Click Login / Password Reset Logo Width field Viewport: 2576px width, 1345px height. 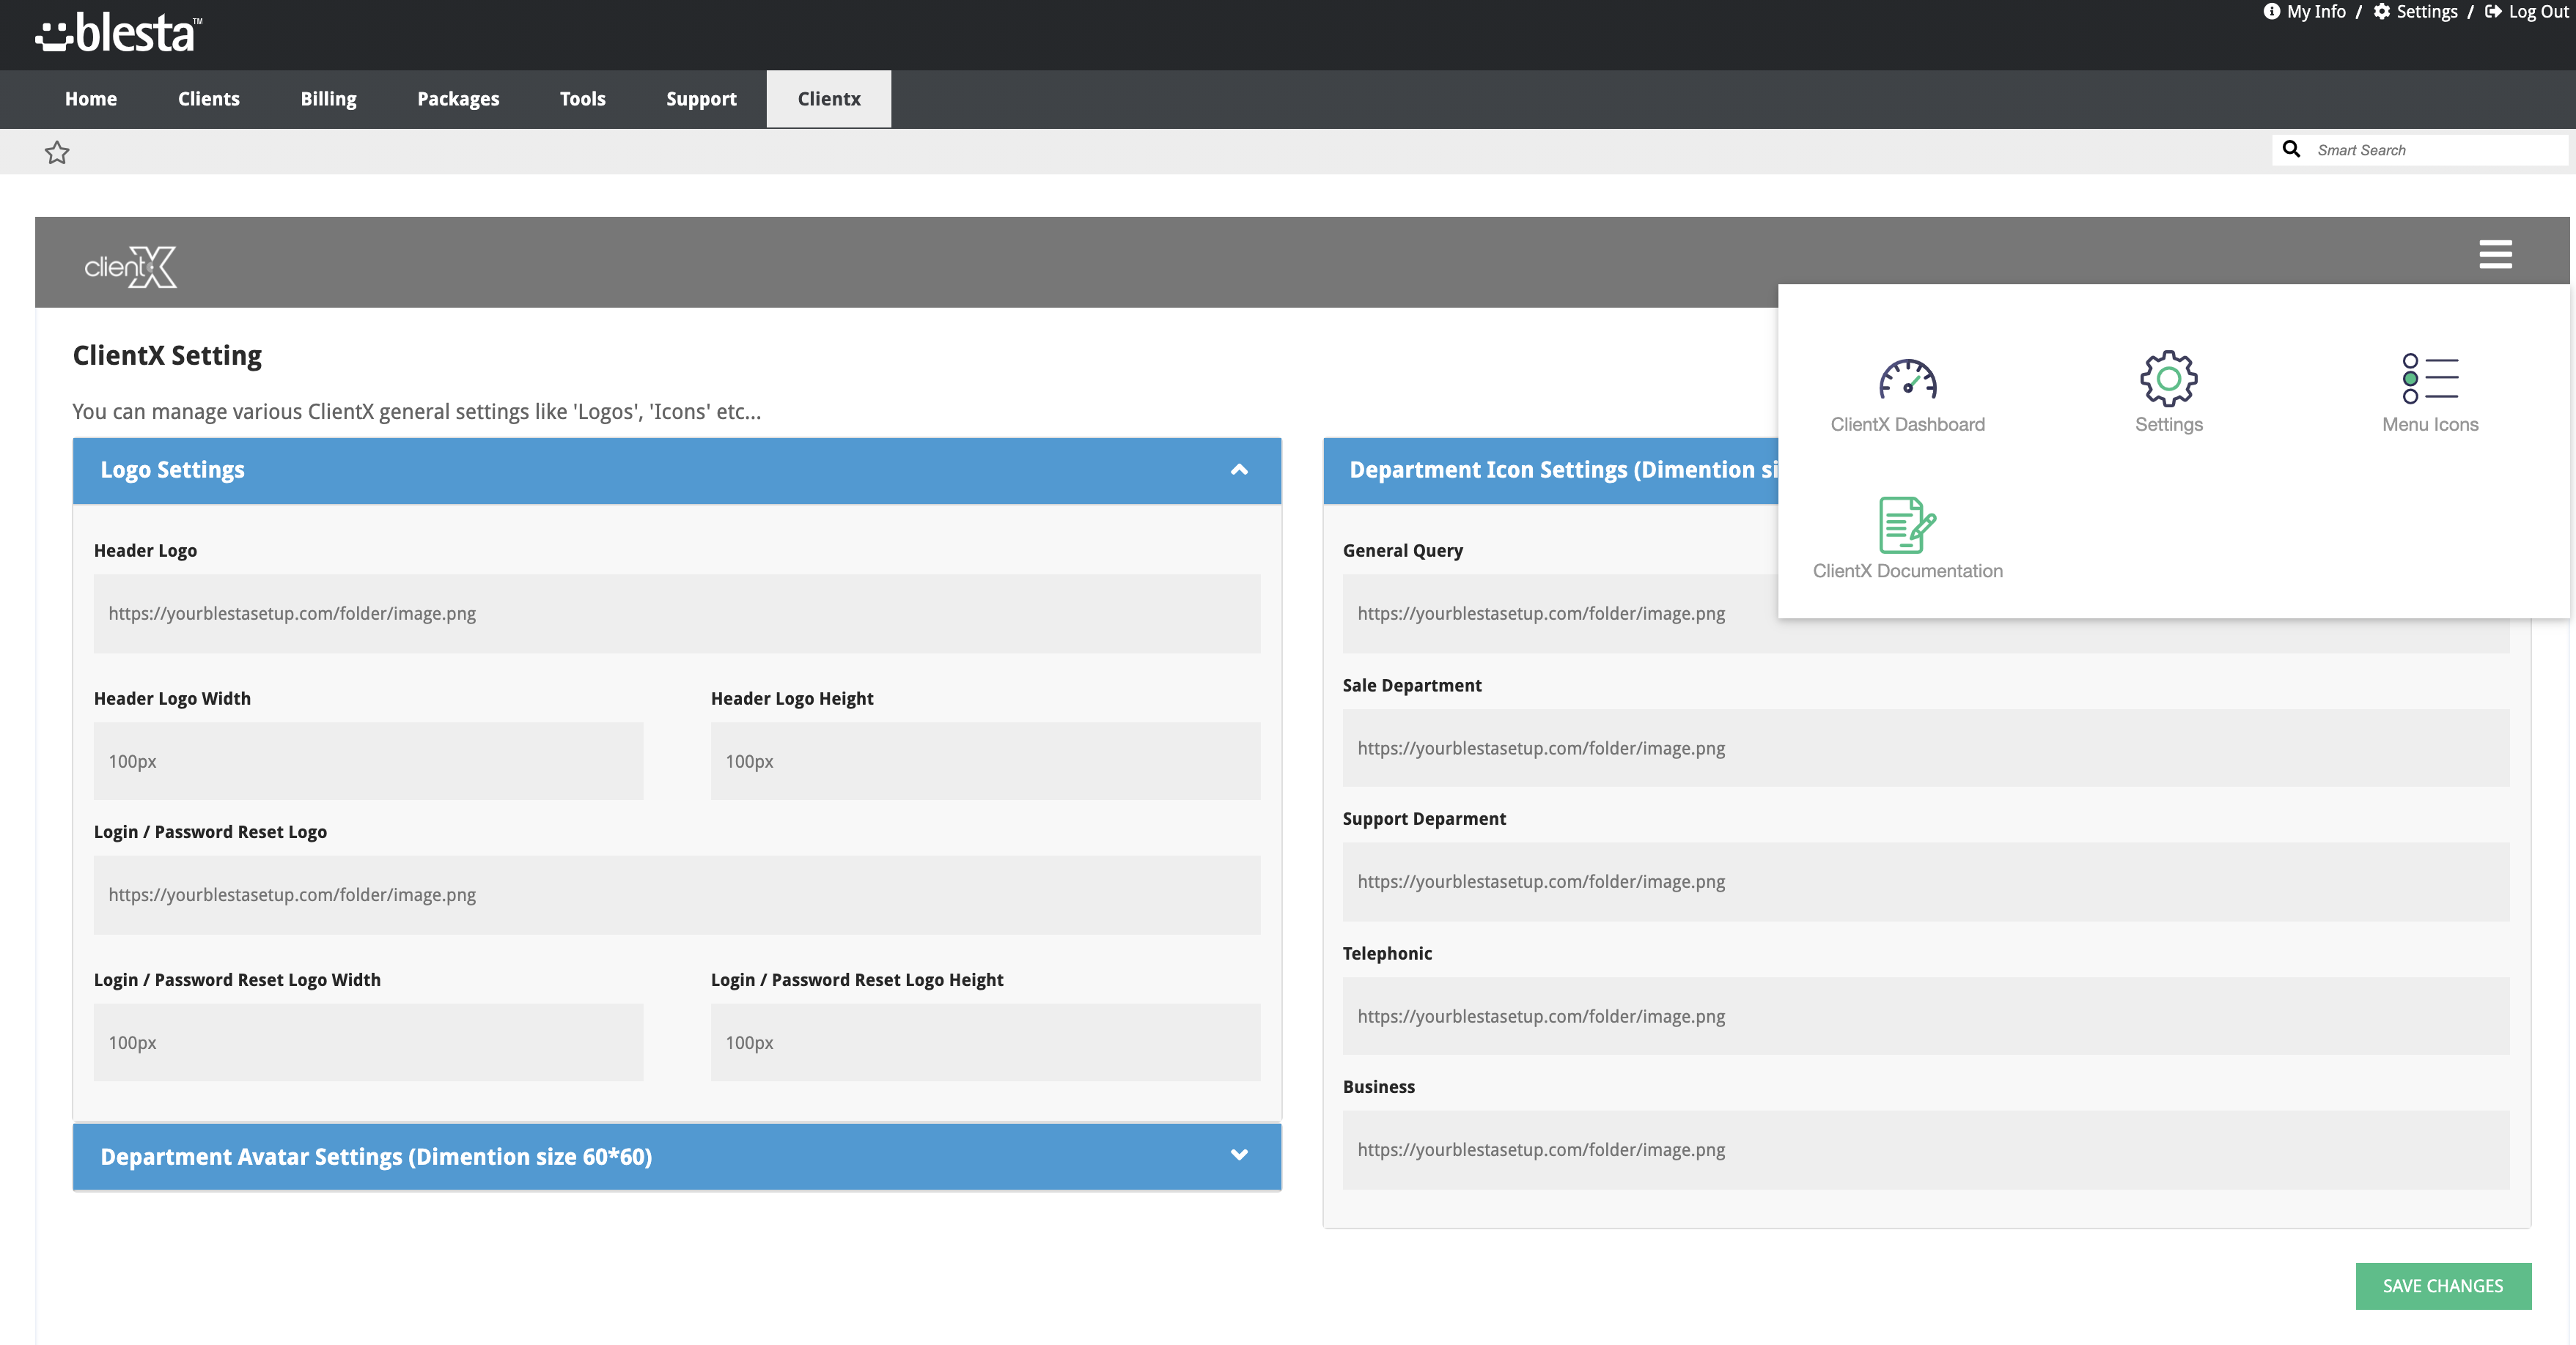point(368,1042)
